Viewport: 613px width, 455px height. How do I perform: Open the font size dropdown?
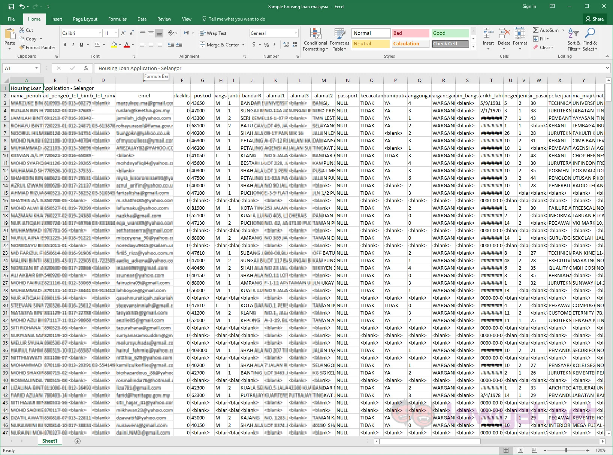pyautogui.click(x=116, y=33)
